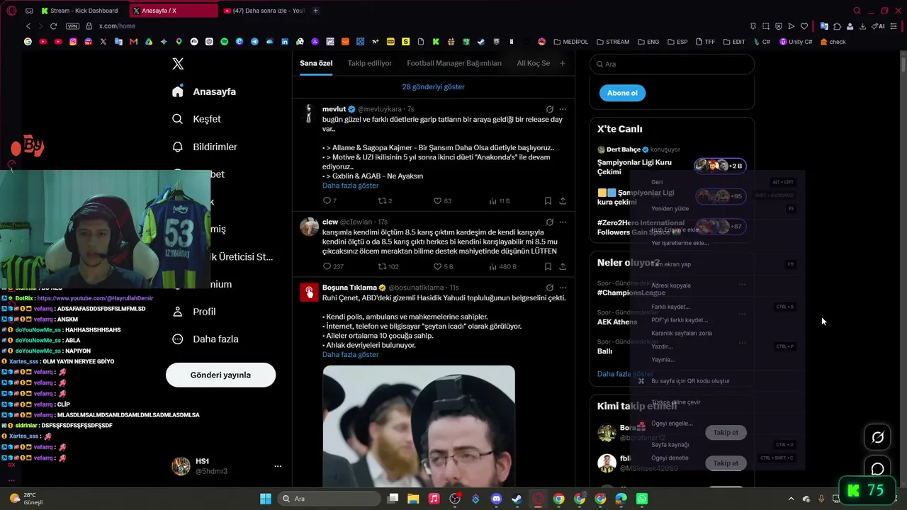This screenshot has height=510, width=907.
Task: Expand mevlut's post with Daha fazla göster
Action: (x=350, y=186)
